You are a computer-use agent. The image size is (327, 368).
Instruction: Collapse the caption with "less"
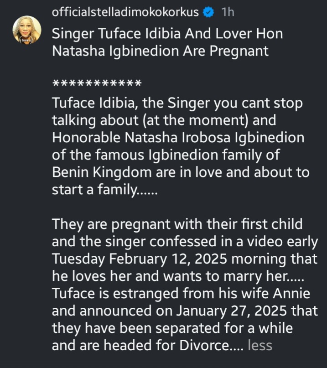260,345
